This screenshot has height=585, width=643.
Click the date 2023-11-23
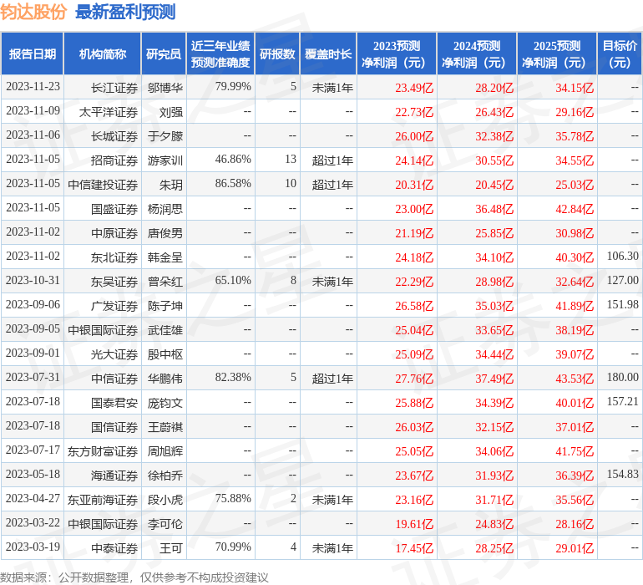[33, 87]
